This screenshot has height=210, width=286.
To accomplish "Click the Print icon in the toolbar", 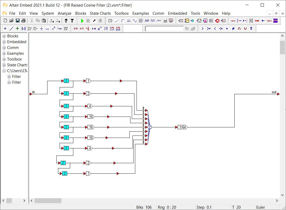I will tap(23, 21).
